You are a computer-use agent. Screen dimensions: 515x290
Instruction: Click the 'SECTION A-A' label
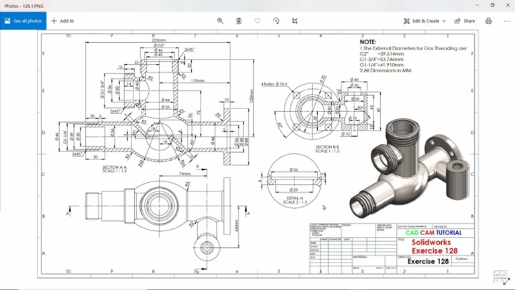click(x=114, y=167)
